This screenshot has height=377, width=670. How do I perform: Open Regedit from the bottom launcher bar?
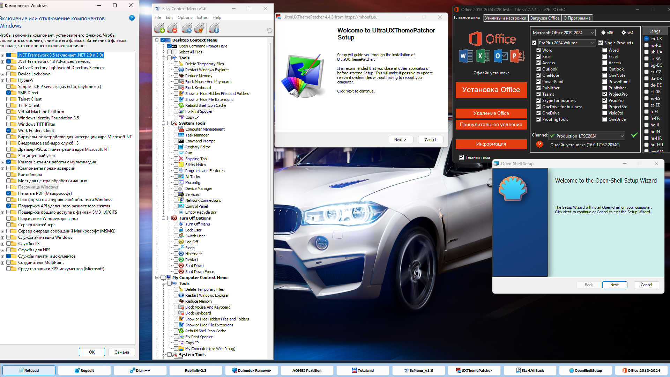[84, 370]
